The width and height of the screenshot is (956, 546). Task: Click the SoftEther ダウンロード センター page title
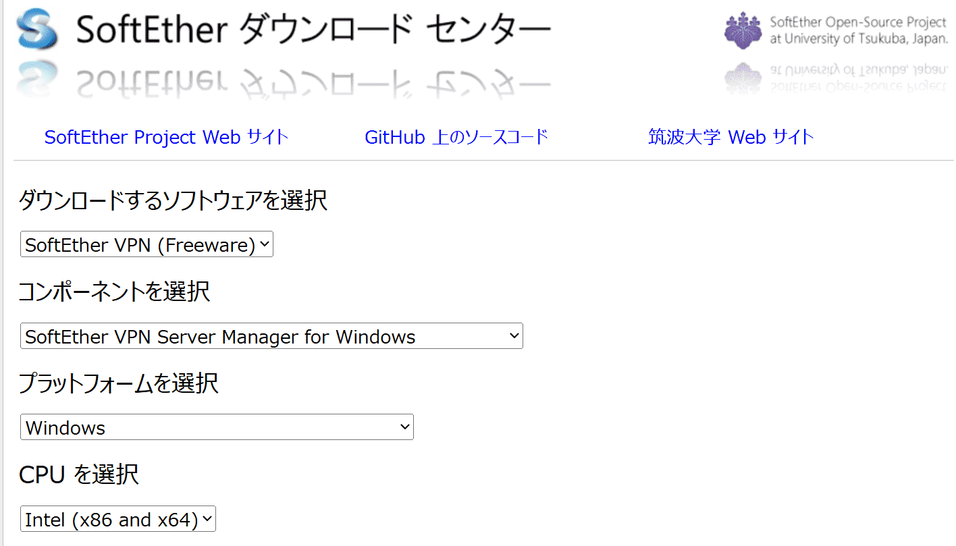[x=313, y=30]
